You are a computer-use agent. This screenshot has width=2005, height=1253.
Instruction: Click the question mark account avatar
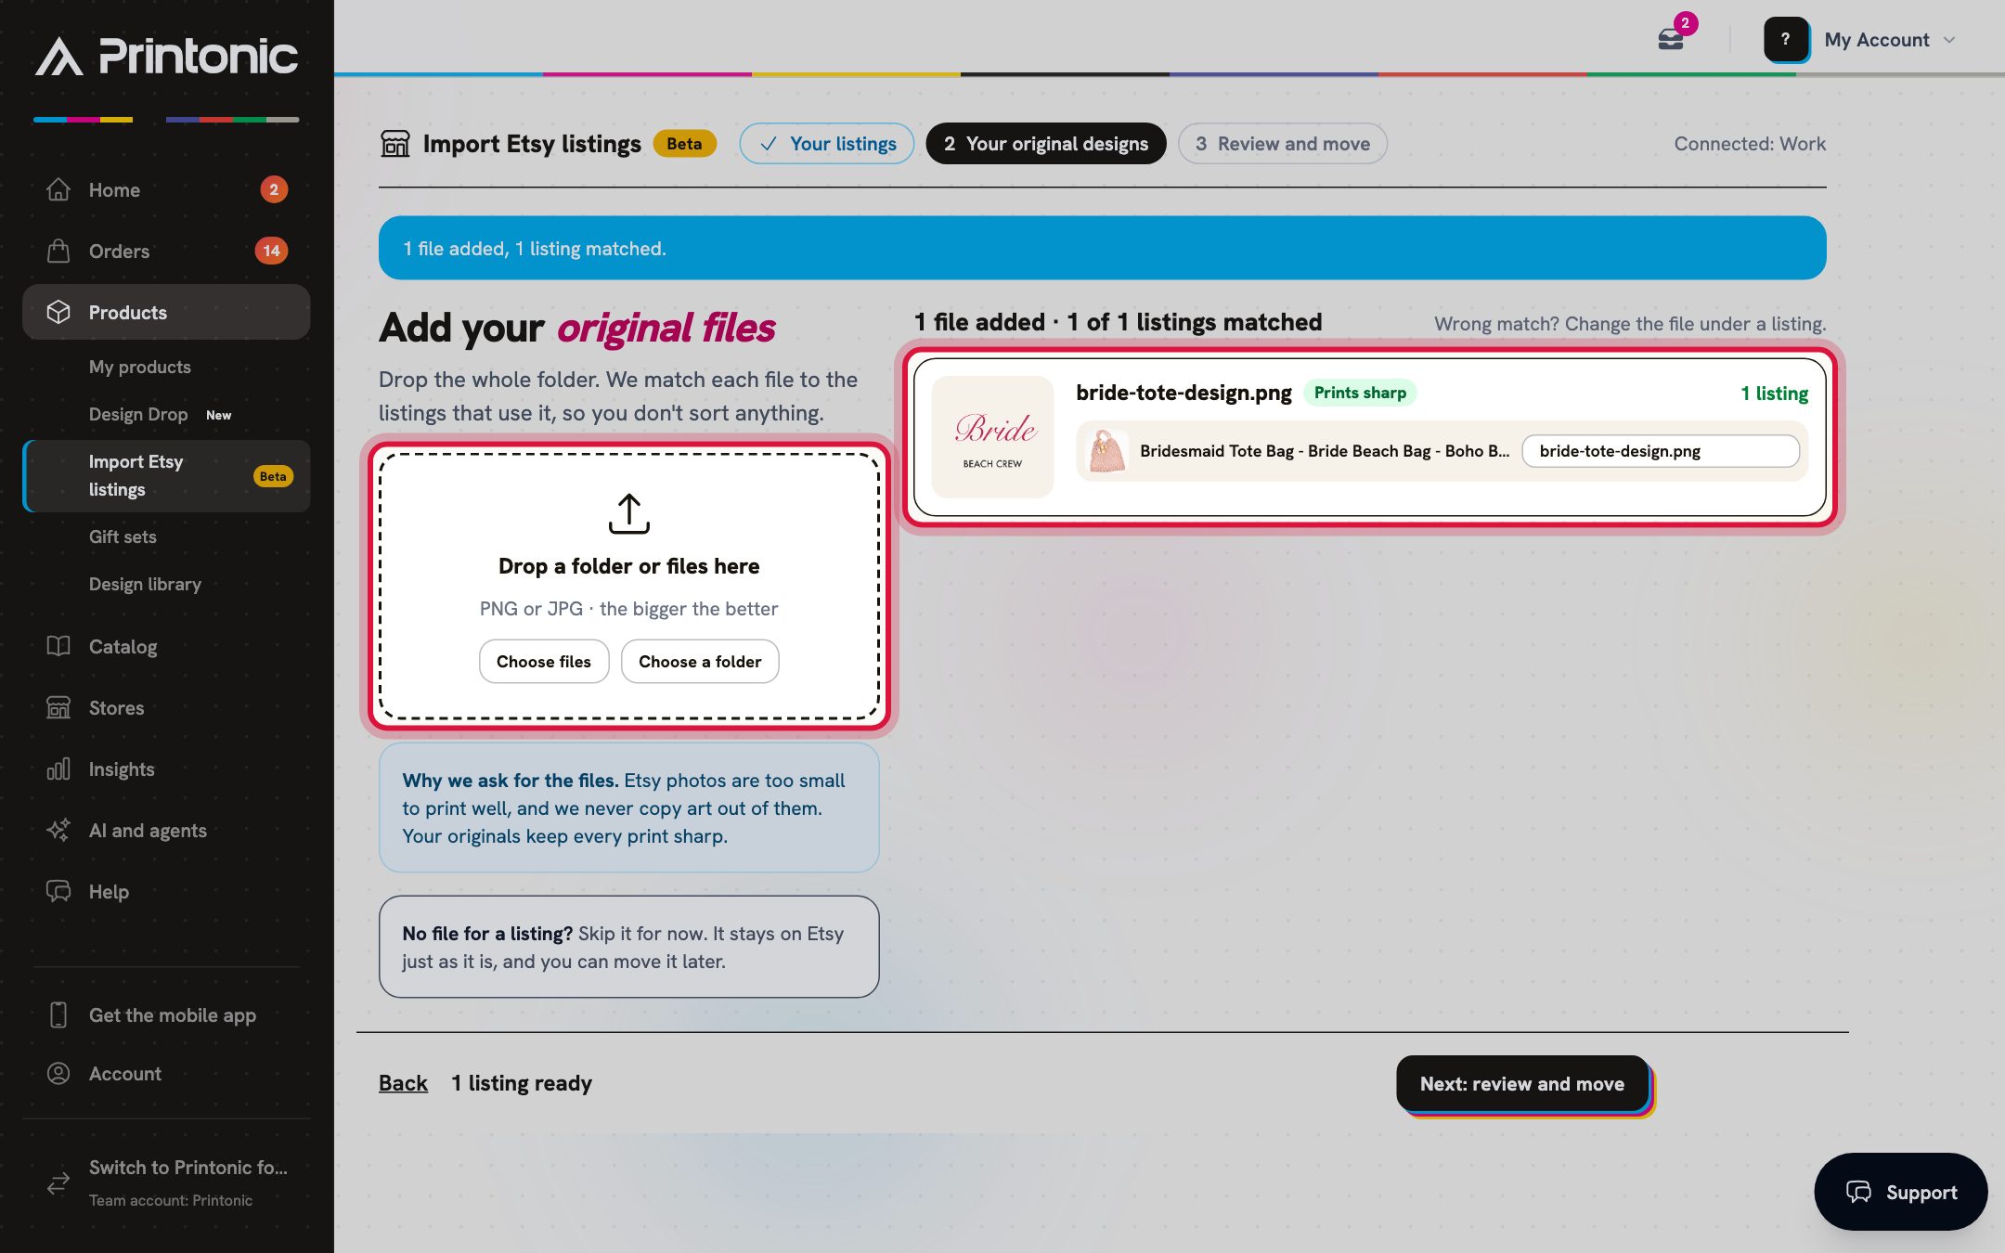(x=1785, y=39)
